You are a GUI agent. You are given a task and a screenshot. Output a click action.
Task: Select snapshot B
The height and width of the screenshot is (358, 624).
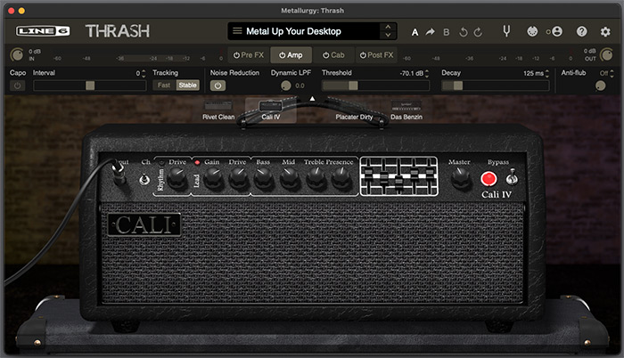point(446,32)
